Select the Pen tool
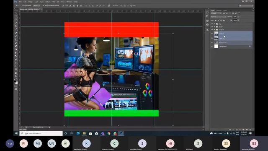This screenshot has width=268, height=151. (16, 60)
